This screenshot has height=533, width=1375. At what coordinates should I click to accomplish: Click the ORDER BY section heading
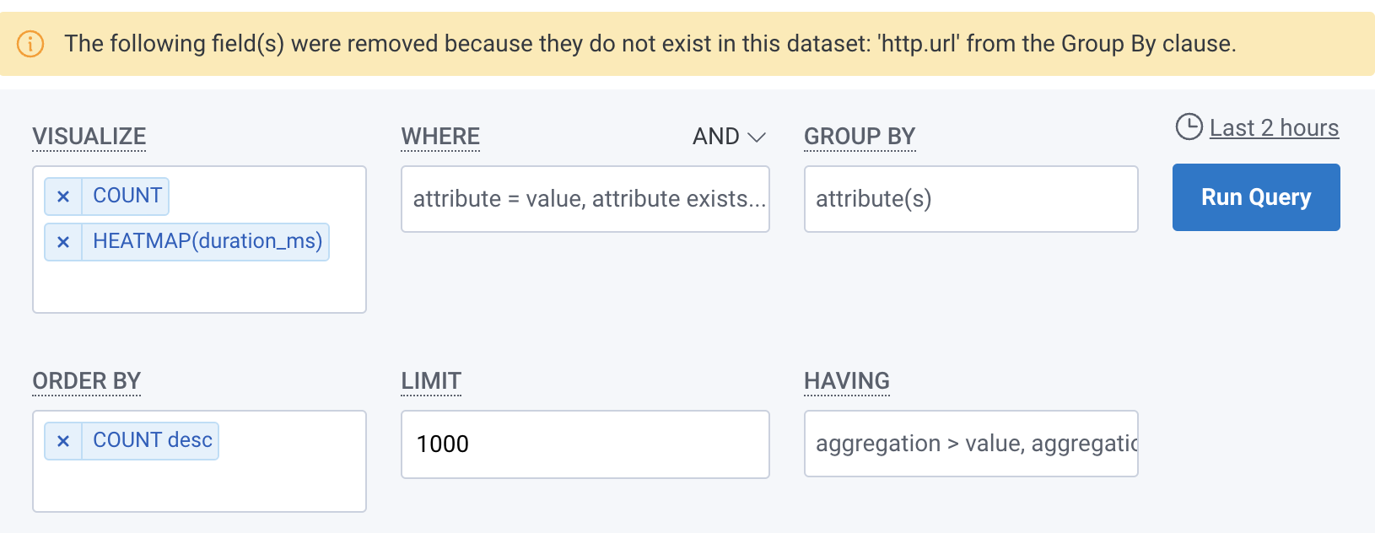pos(86,381)
